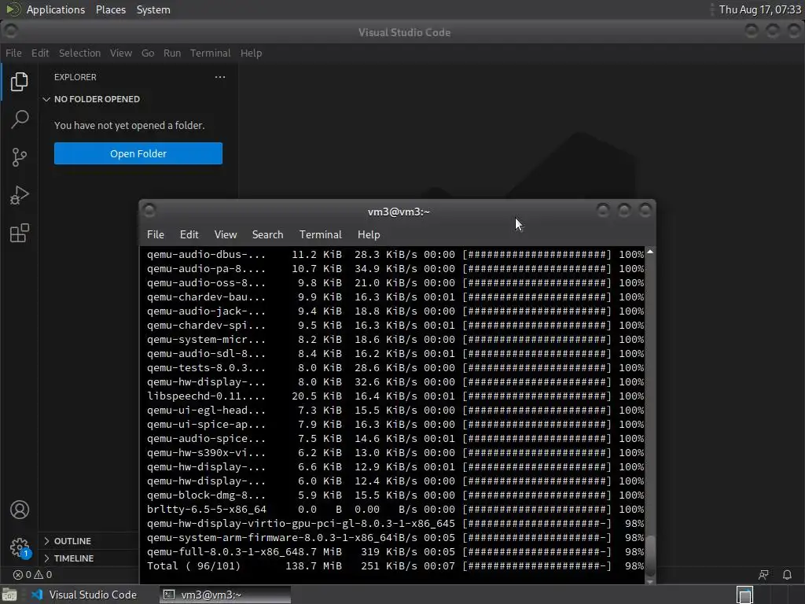Click the terminal scrollbar up arrow
Viewport: 805px width, 604px height.
pyautogui.click(x=650, y=252)
